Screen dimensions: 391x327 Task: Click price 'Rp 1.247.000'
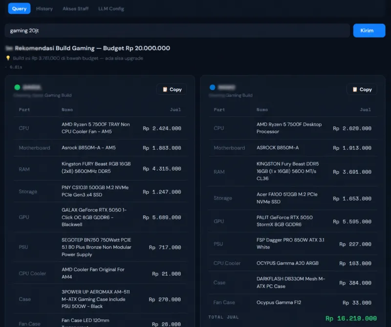(x=162, y=192)
